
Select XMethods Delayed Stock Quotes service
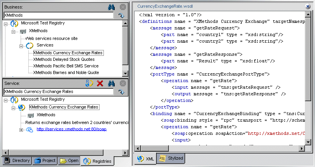coord(64,59)
